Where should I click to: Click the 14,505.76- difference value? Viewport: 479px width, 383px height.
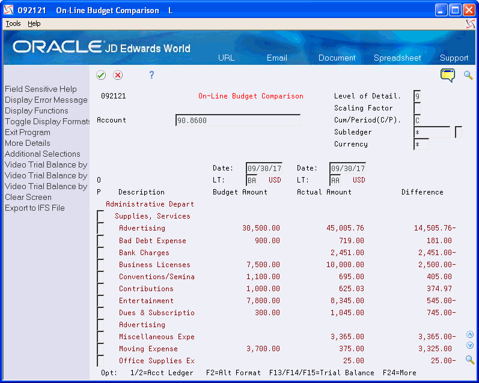[435, 228]
